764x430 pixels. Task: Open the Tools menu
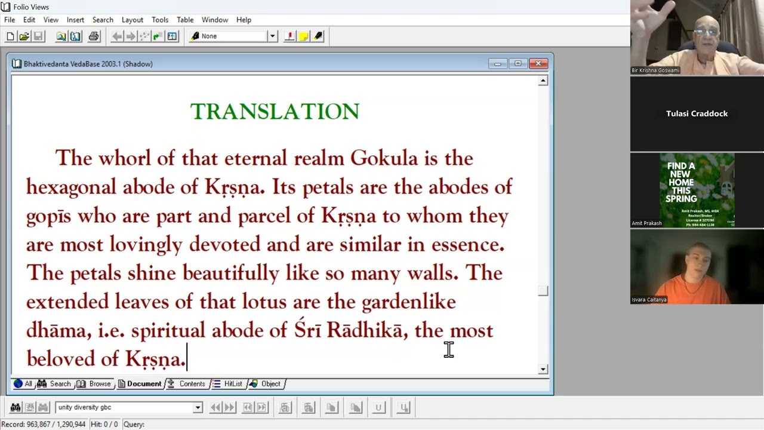(160, 20)
